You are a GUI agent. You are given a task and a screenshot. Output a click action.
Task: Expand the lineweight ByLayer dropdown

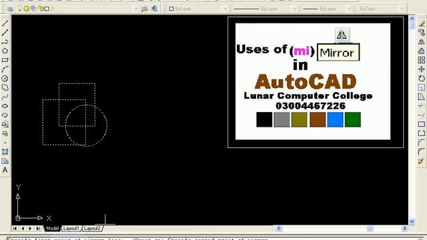(x=349, y=9)
